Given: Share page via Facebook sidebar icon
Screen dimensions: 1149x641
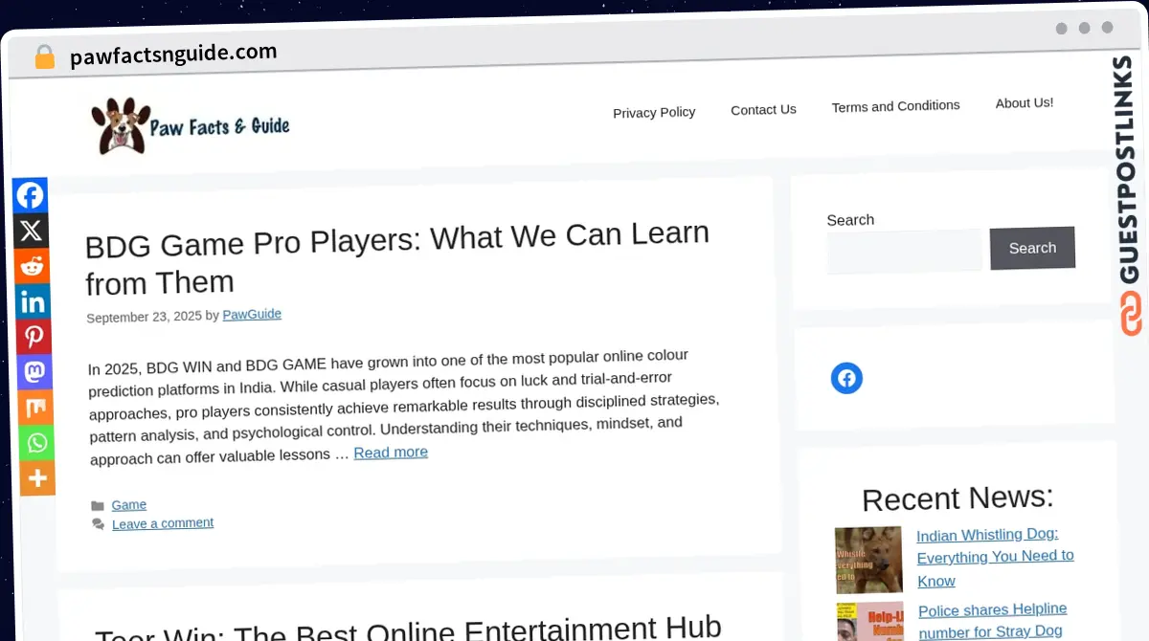Looking at the screenshot, I should point(31,195).
